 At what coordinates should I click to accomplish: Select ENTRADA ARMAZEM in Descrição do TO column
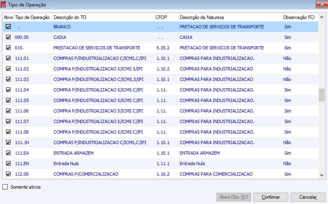(73, 153)
